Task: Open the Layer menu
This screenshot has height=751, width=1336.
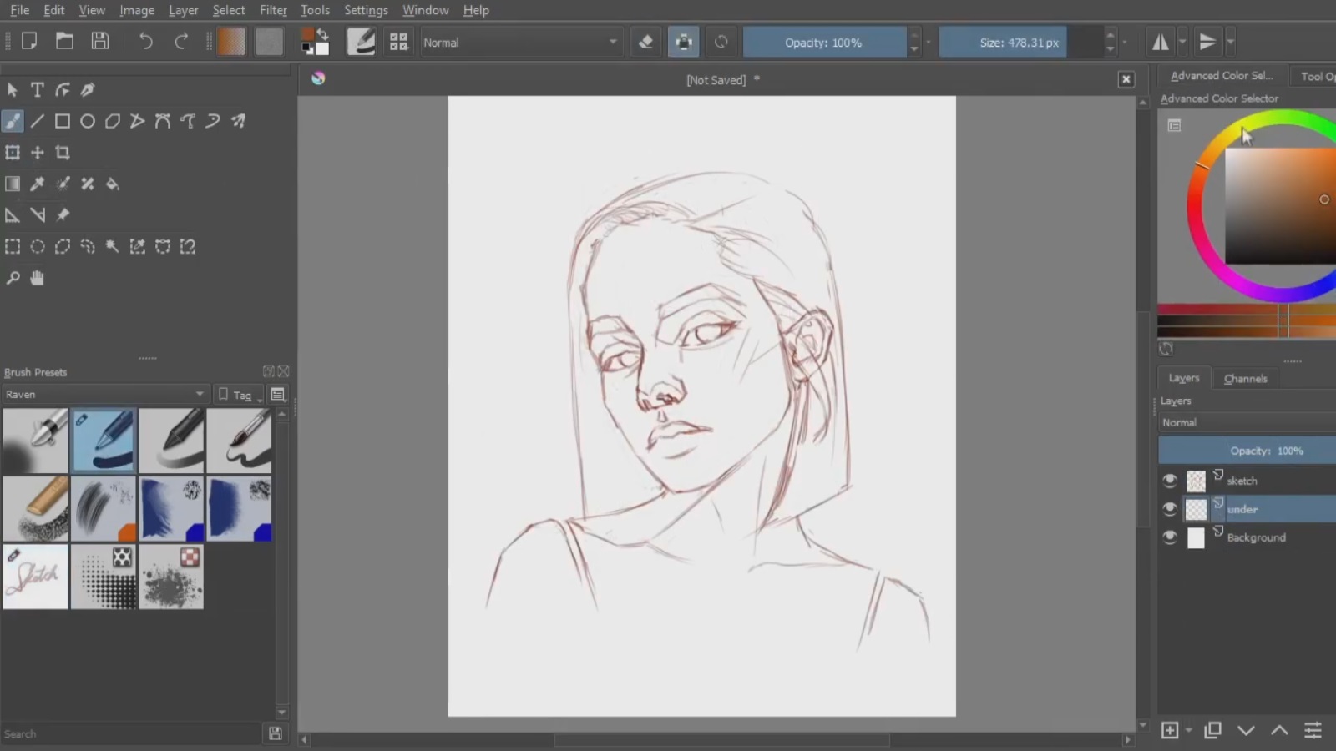Action: [183, 10]
